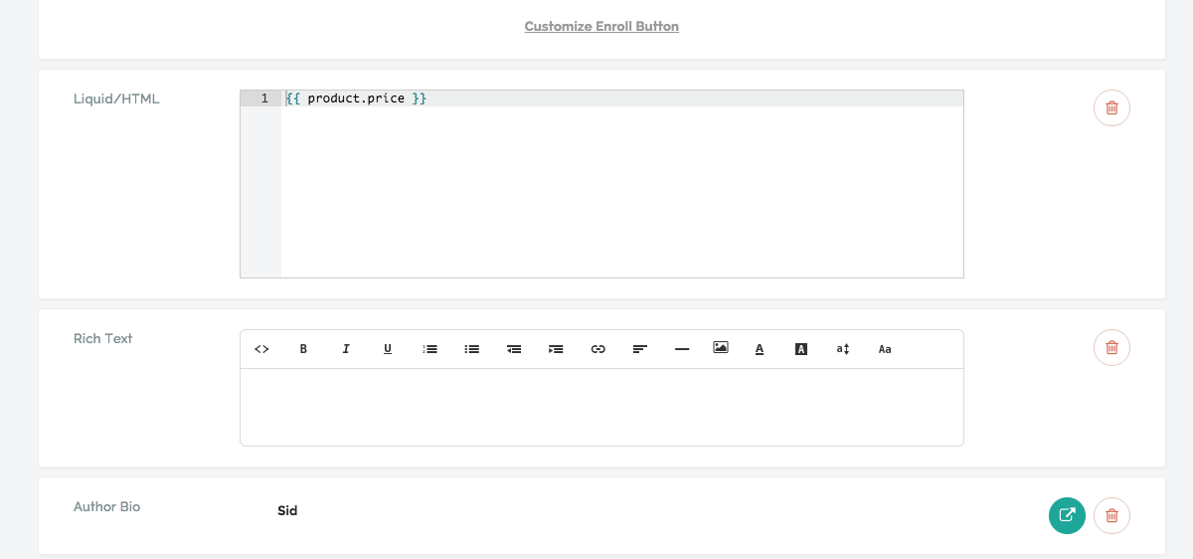
Task: Insert a link via the toolbar
Action: coord(598,349)
